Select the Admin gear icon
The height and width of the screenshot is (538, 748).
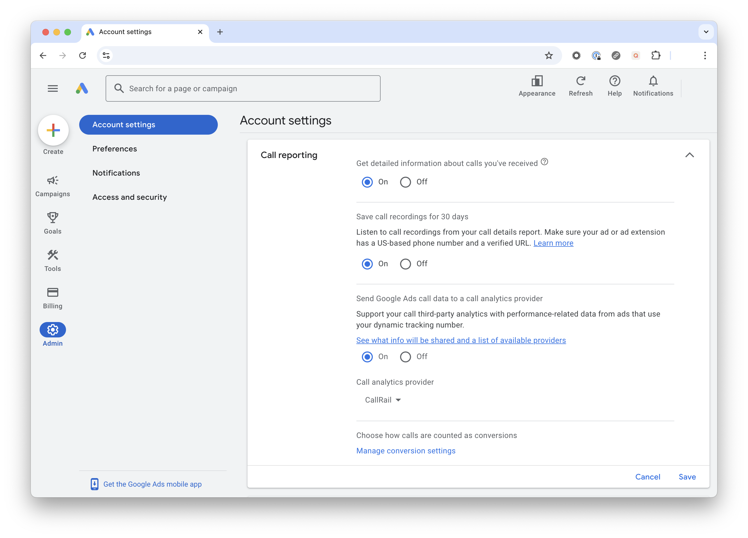pos(53,330)
